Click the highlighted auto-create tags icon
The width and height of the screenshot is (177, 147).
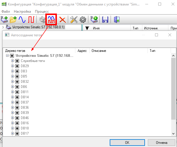[51, 19]
